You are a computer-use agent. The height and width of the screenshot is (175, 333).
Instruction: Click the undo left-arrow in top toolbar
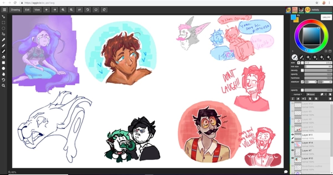[46, 10]
